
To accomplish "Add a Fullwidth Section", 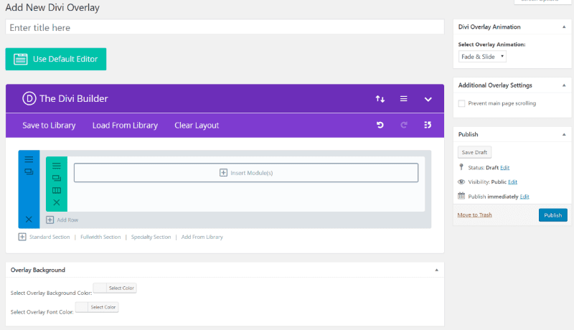I will (x=100, y=237).
